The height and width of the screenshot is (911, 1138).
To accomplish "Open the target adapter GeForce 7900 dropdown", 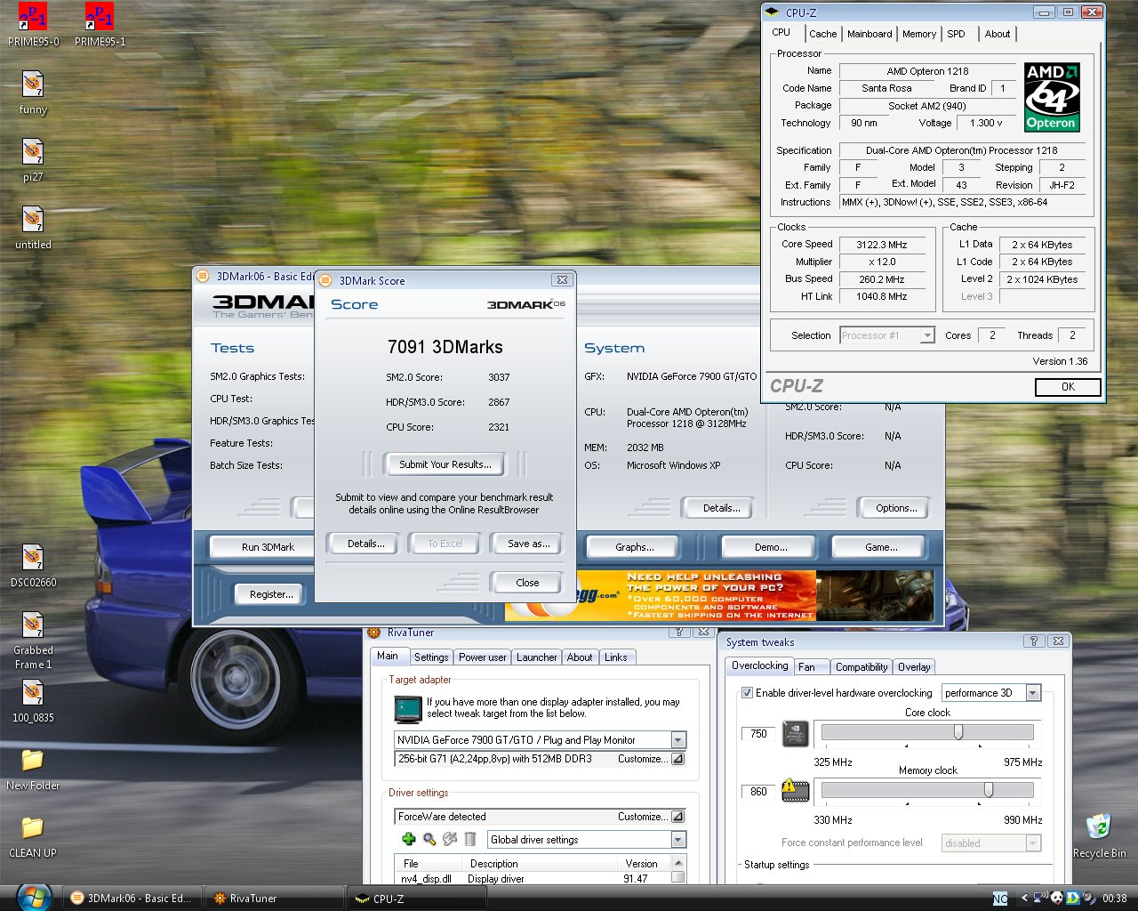I will [x=677, y=739].
